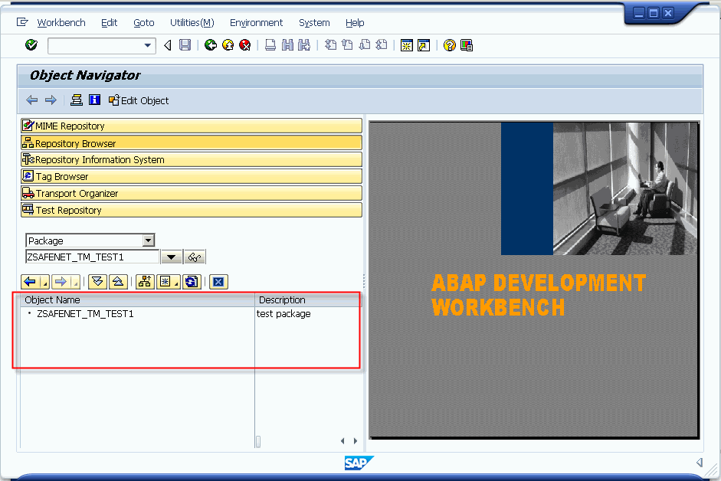Click the green Back icon in the toolbar
Image resolution: width=721 pixels, height=481 pixels.
click(x=211, y=45)
